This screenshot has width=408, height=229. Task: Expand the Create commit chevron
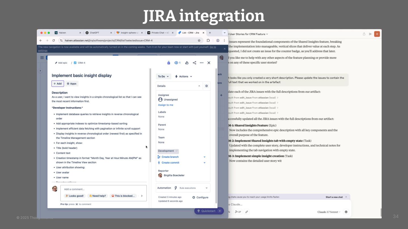(205, 163)
